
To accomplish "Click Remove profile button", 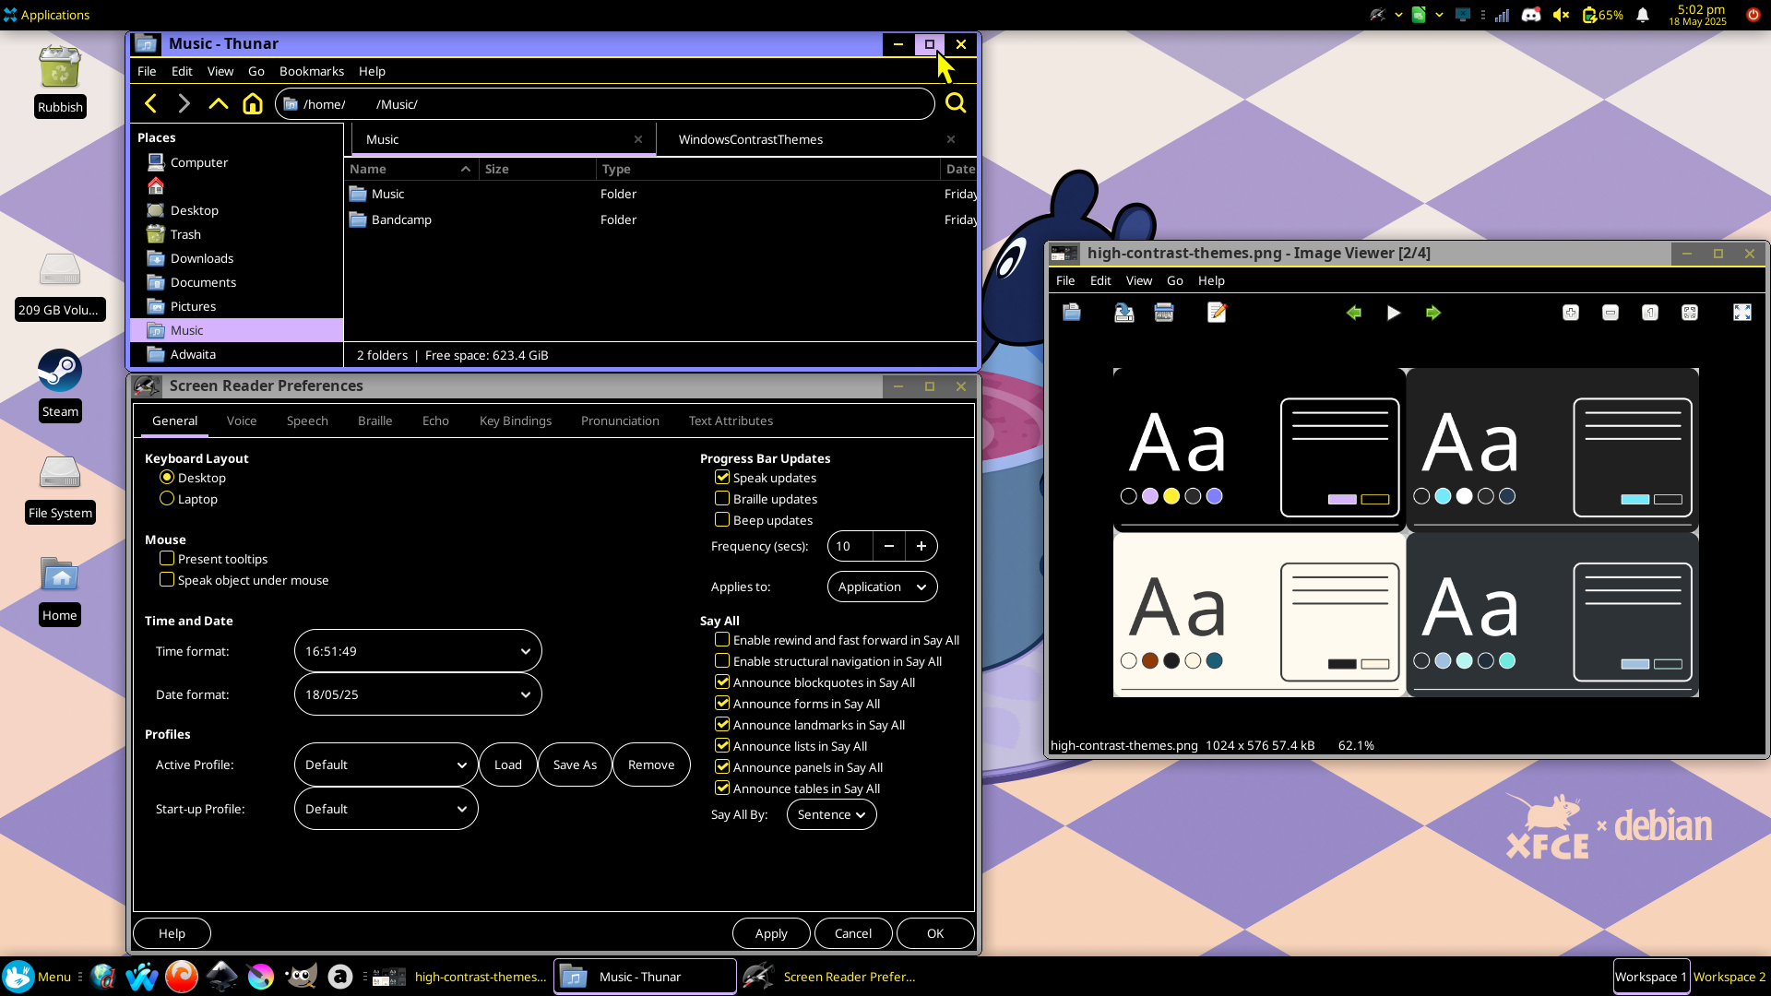I will [651, 765].
